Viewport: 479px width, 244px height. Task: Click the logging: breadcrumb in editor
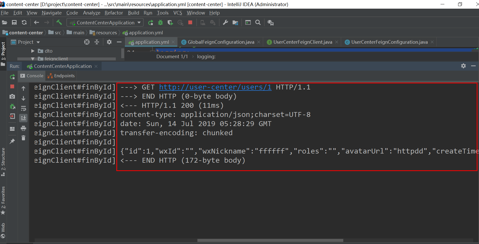point(206,56)
